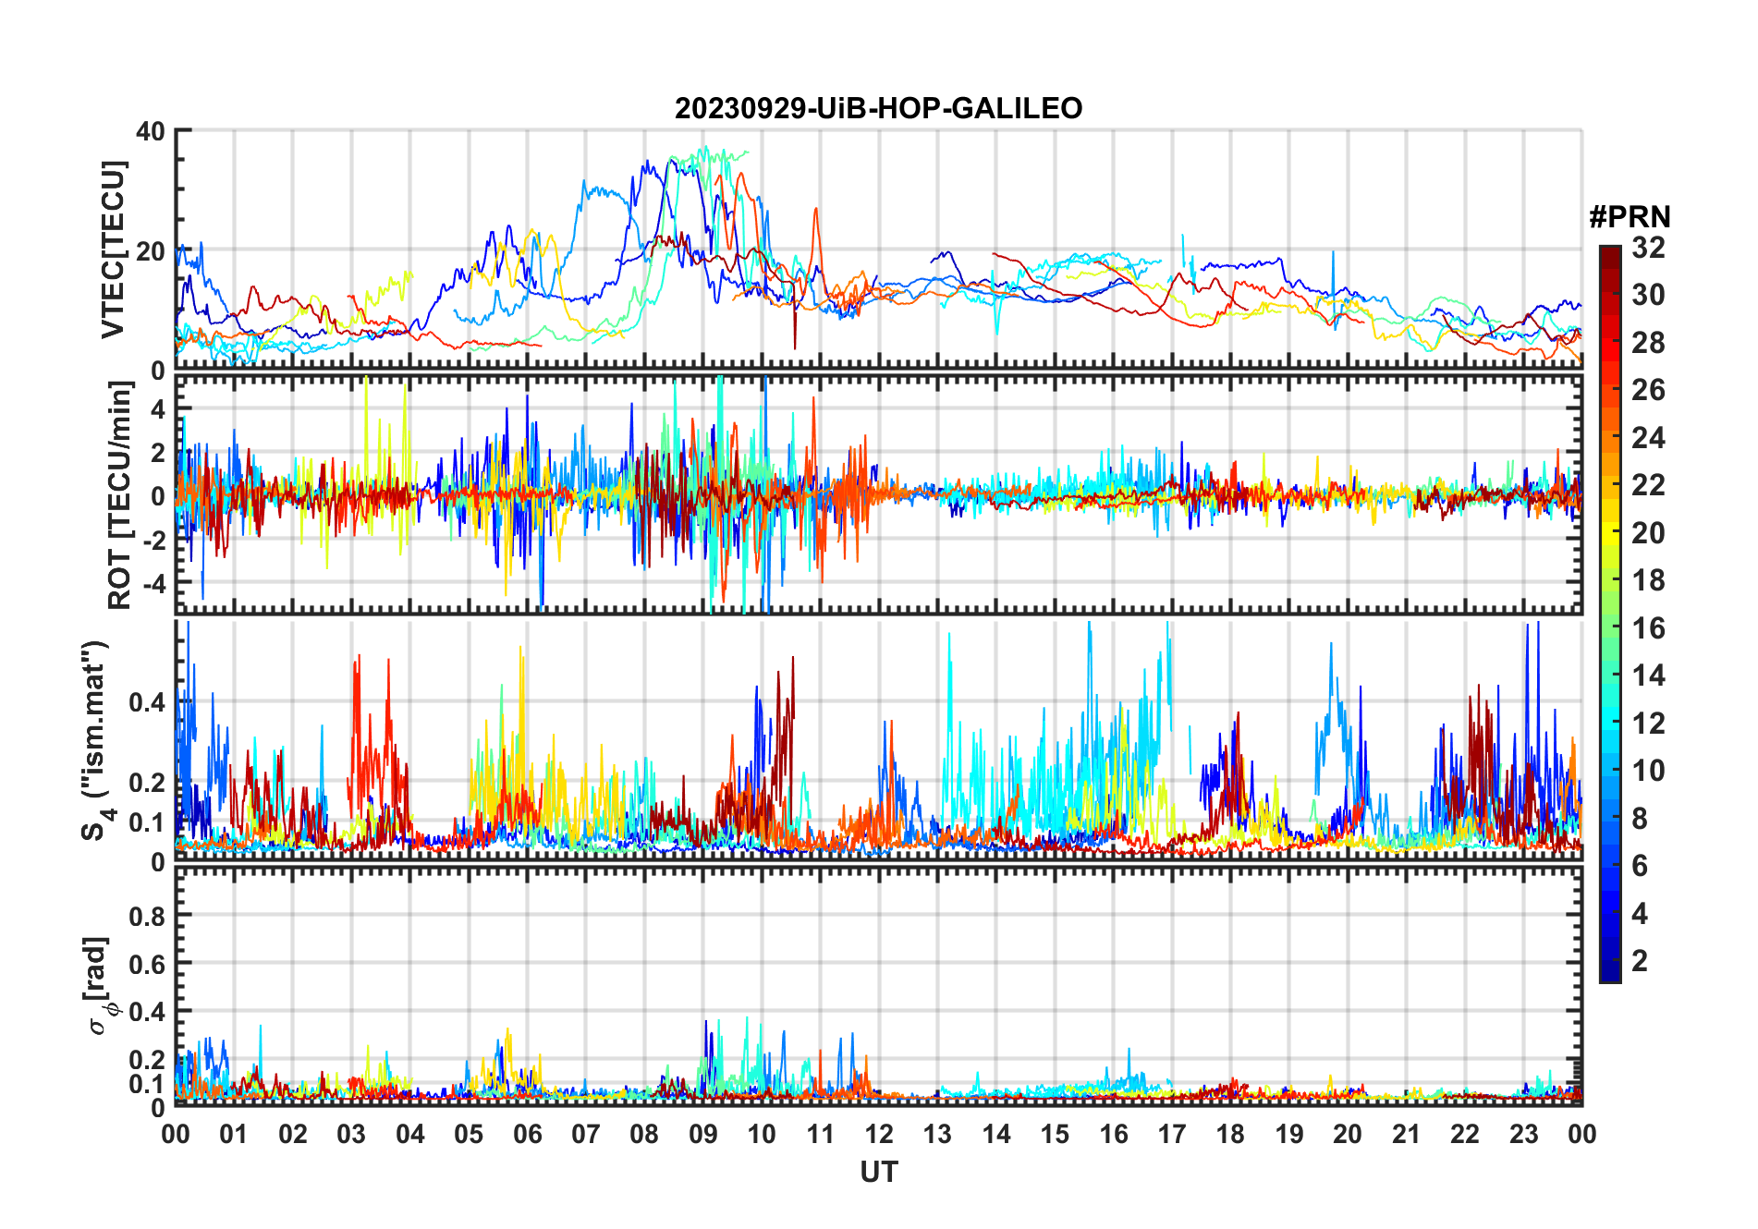Click the x-axis tick label 18
The image size is (1758, 1229).
pos(1230,1134)
